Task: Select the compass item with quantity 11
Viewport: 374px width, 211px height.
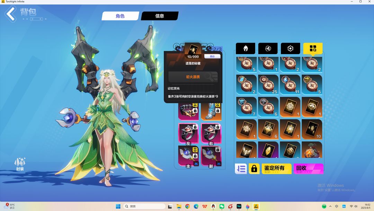Action: coord(290,85)
